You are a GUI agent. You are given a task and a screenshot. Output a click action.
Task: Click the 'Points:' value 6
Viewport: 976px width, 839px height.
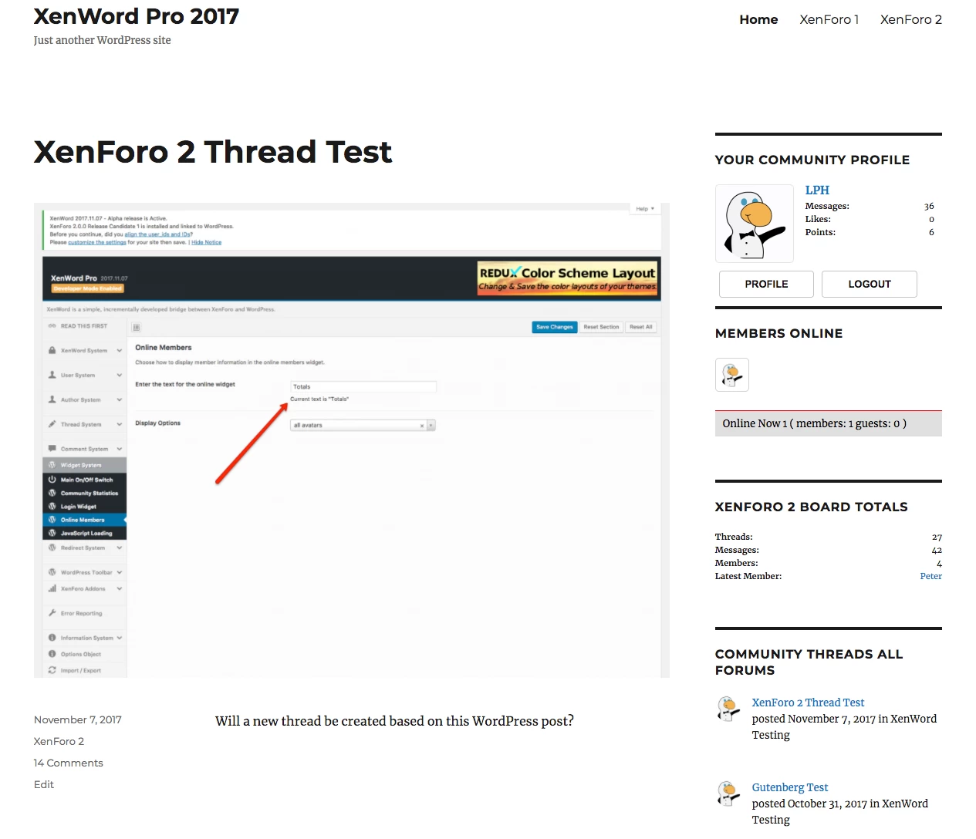931,232
